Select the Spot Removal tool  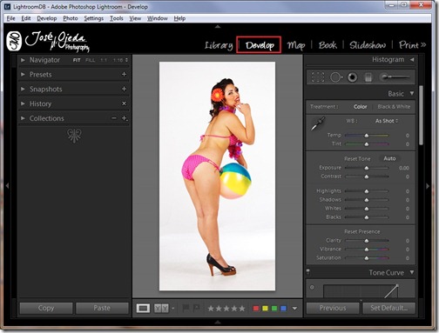(x=336, y=77)
